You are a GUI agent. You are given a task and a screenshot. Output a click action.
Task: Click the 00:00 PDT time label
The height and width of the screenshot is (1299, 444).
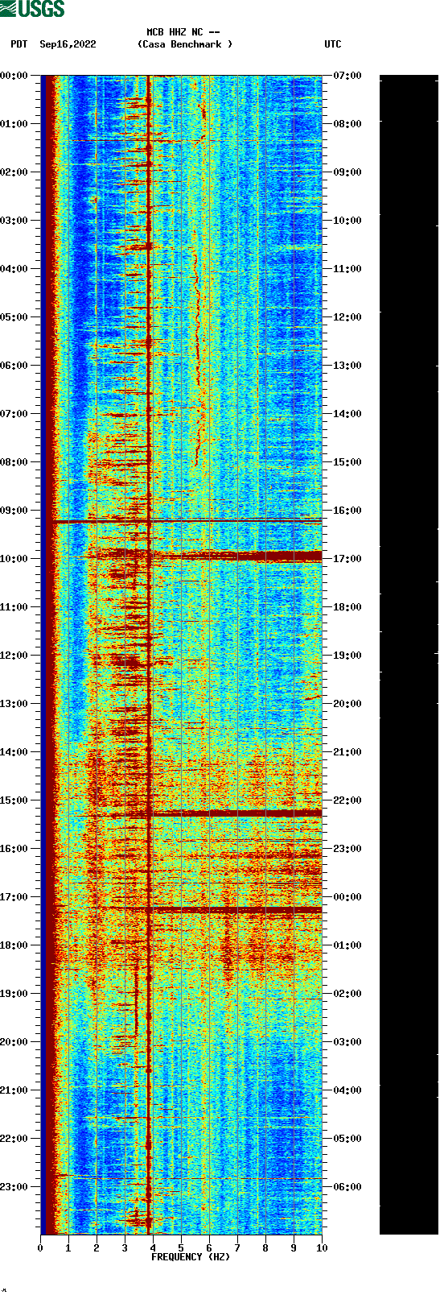[14, 76]
